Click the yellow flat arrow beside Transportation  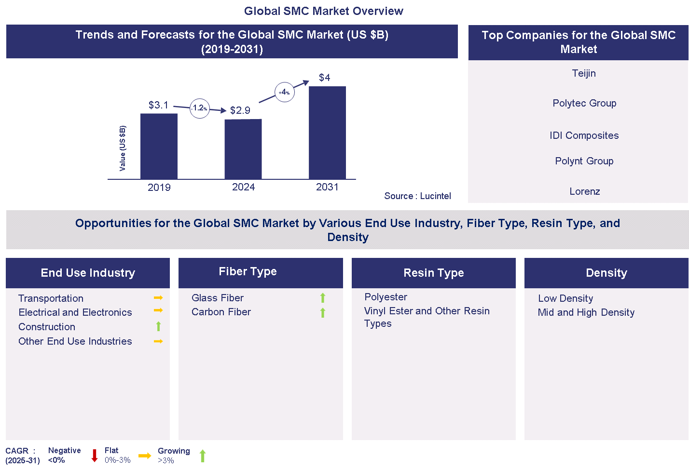tap(158, 298)
